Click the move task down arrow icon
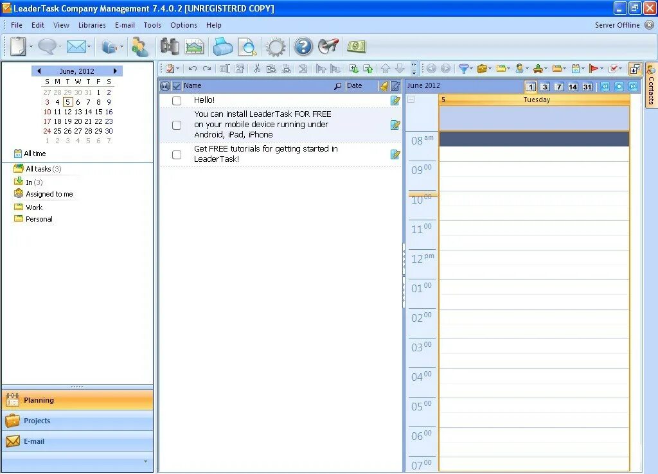Screen dimensions: 658x474 coord(400,69)
